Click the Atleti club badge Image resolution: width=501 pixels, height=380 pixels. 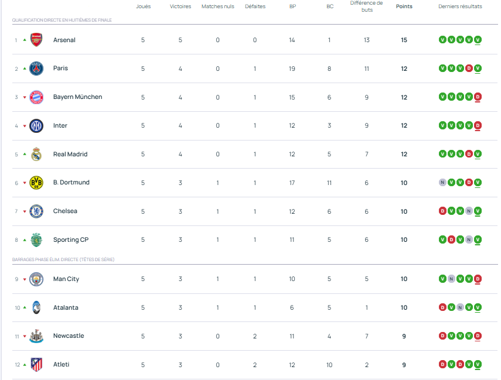(36, 365)
